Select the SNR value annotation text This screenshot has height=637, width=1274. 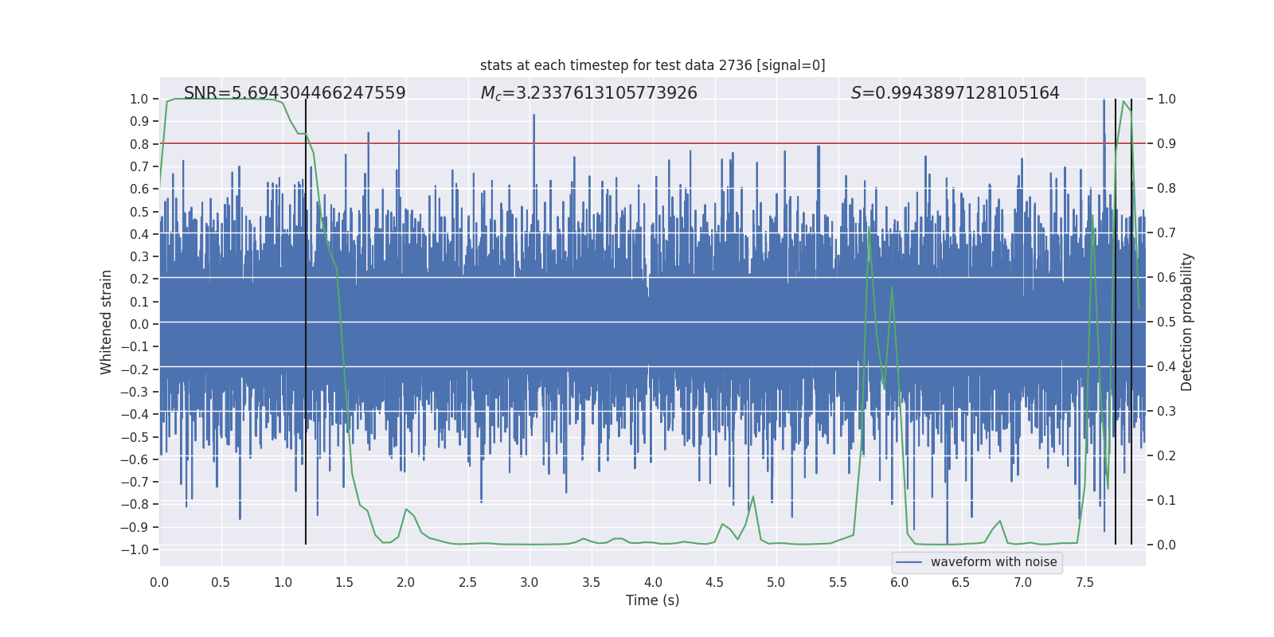pos(295,93)
